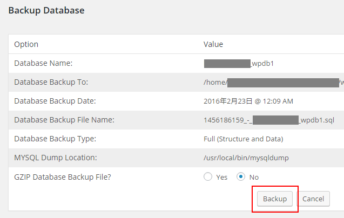Choose the No radio for GZIP
The height and width of the screenshot is (218, 344).
coord(241,177)
